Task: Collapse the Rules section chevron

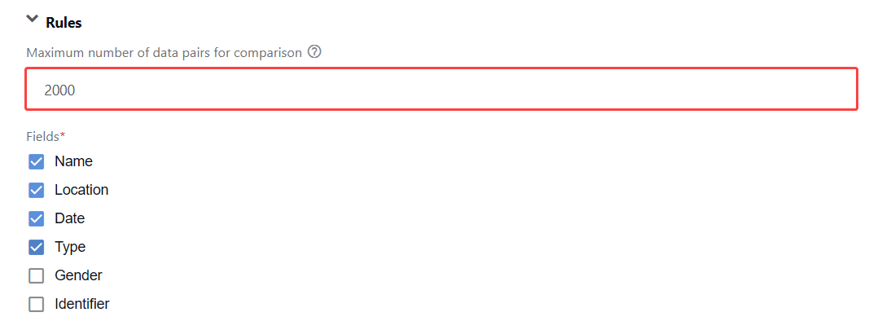Action: coord(33,20)
